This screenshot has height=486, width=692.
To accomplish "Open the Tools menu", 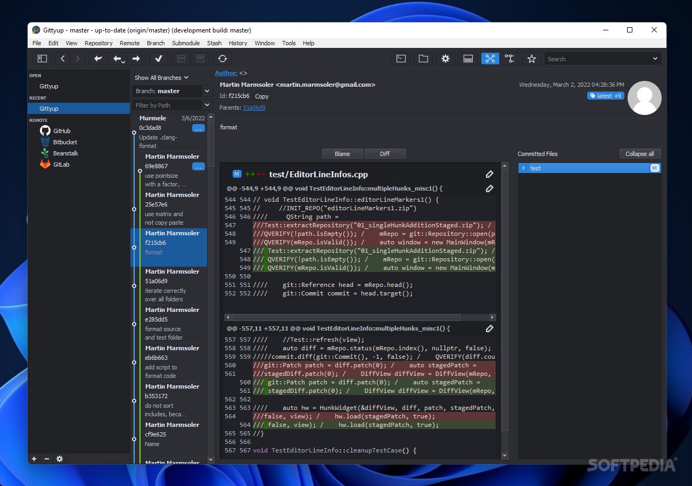I will coord(289,43).
